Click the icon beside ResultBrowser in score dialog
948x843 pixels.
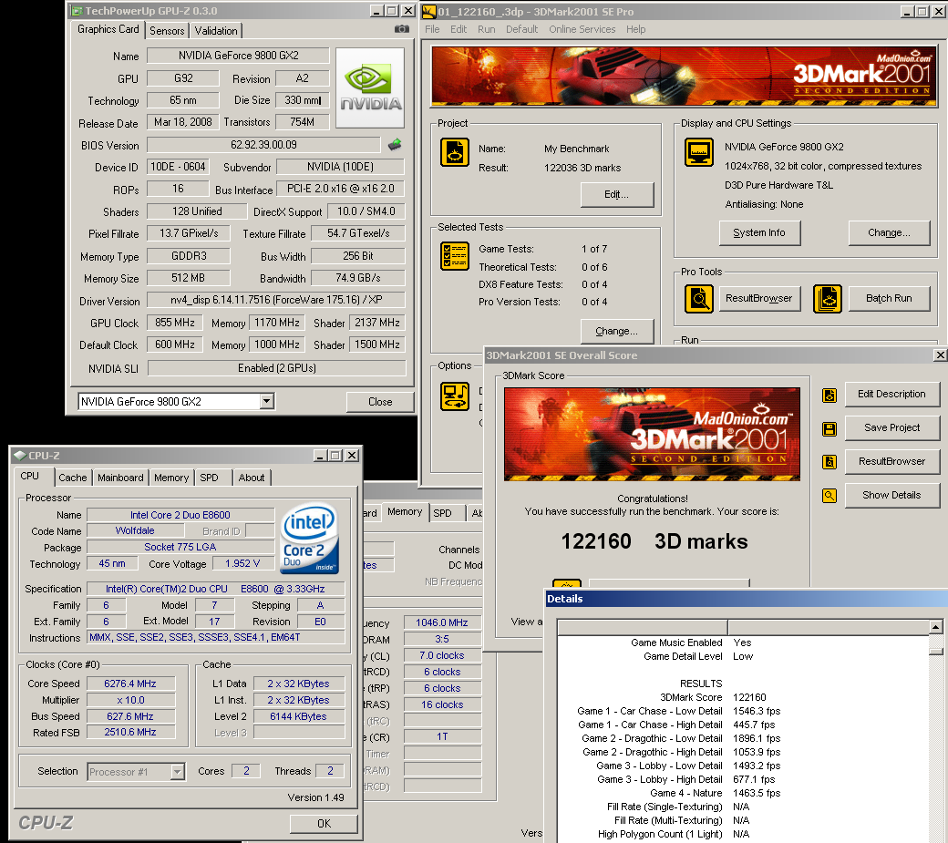tap(829, 462)
